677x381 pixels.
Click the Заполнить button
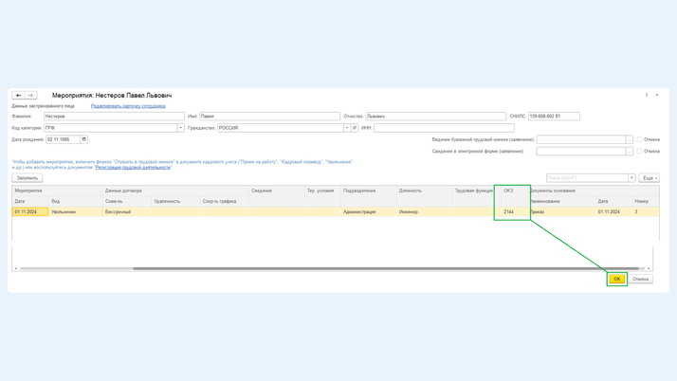[x=27, y=178]
